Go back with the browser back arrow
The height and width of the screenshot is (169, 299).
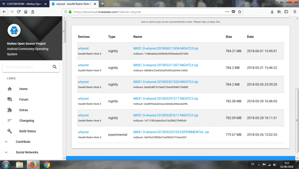(4, 12)
